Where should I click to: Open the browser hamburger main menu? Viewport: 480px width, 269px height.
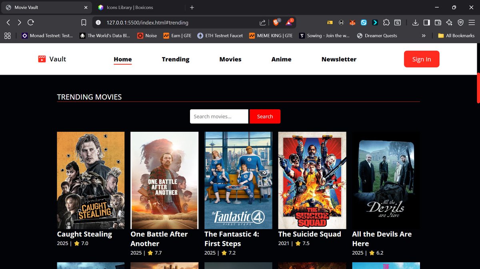pos(472,23)
